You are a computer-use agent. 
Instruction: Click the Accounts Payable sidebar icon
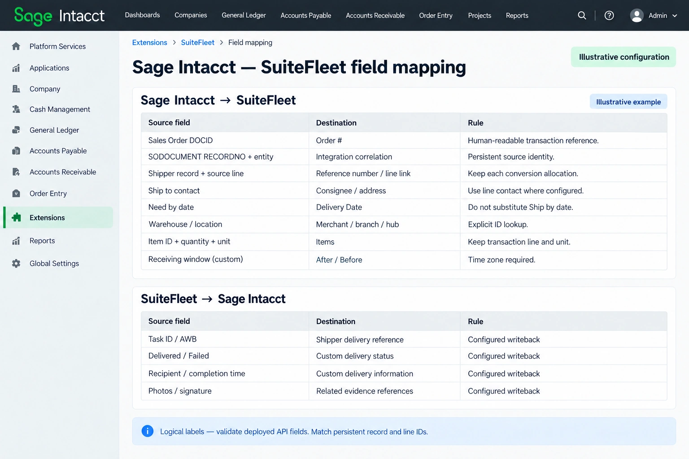16,151
